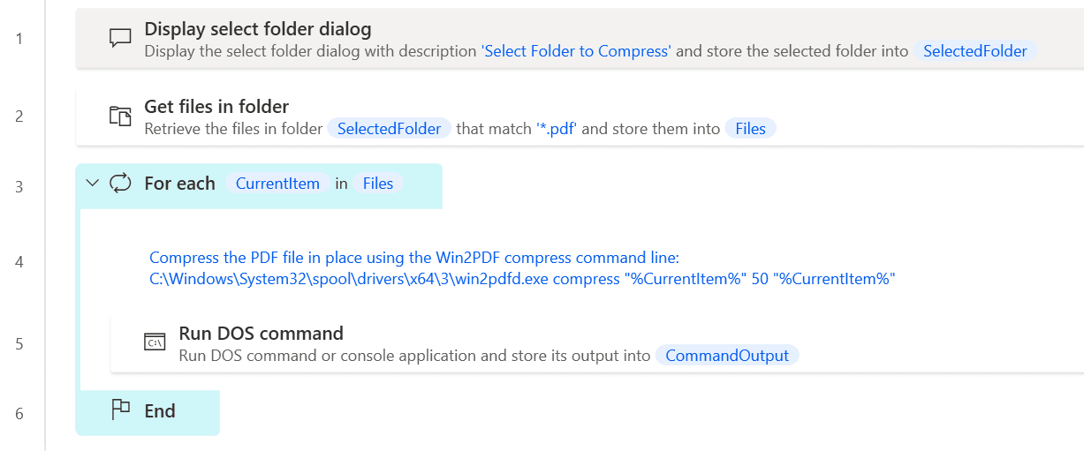The width and height of the screenshot is (1084, 451).
Task: Click line number 5 in the gutter
Action: coord(19,344)
